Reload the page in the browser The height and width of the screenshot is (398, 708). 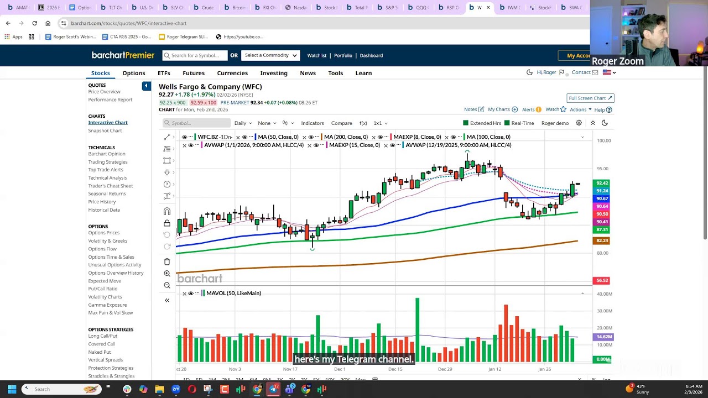(34, 23)
